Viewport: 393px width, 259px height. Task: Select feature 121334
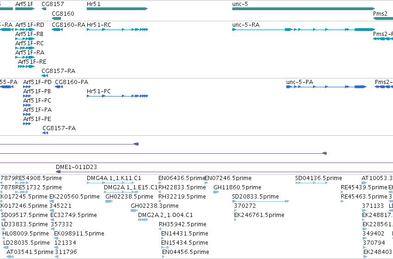pos(65,243)
